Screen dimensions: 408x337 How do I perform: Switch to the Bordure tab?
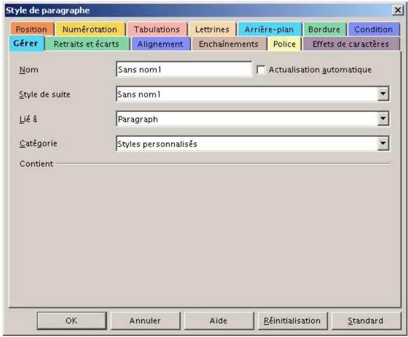324,29
